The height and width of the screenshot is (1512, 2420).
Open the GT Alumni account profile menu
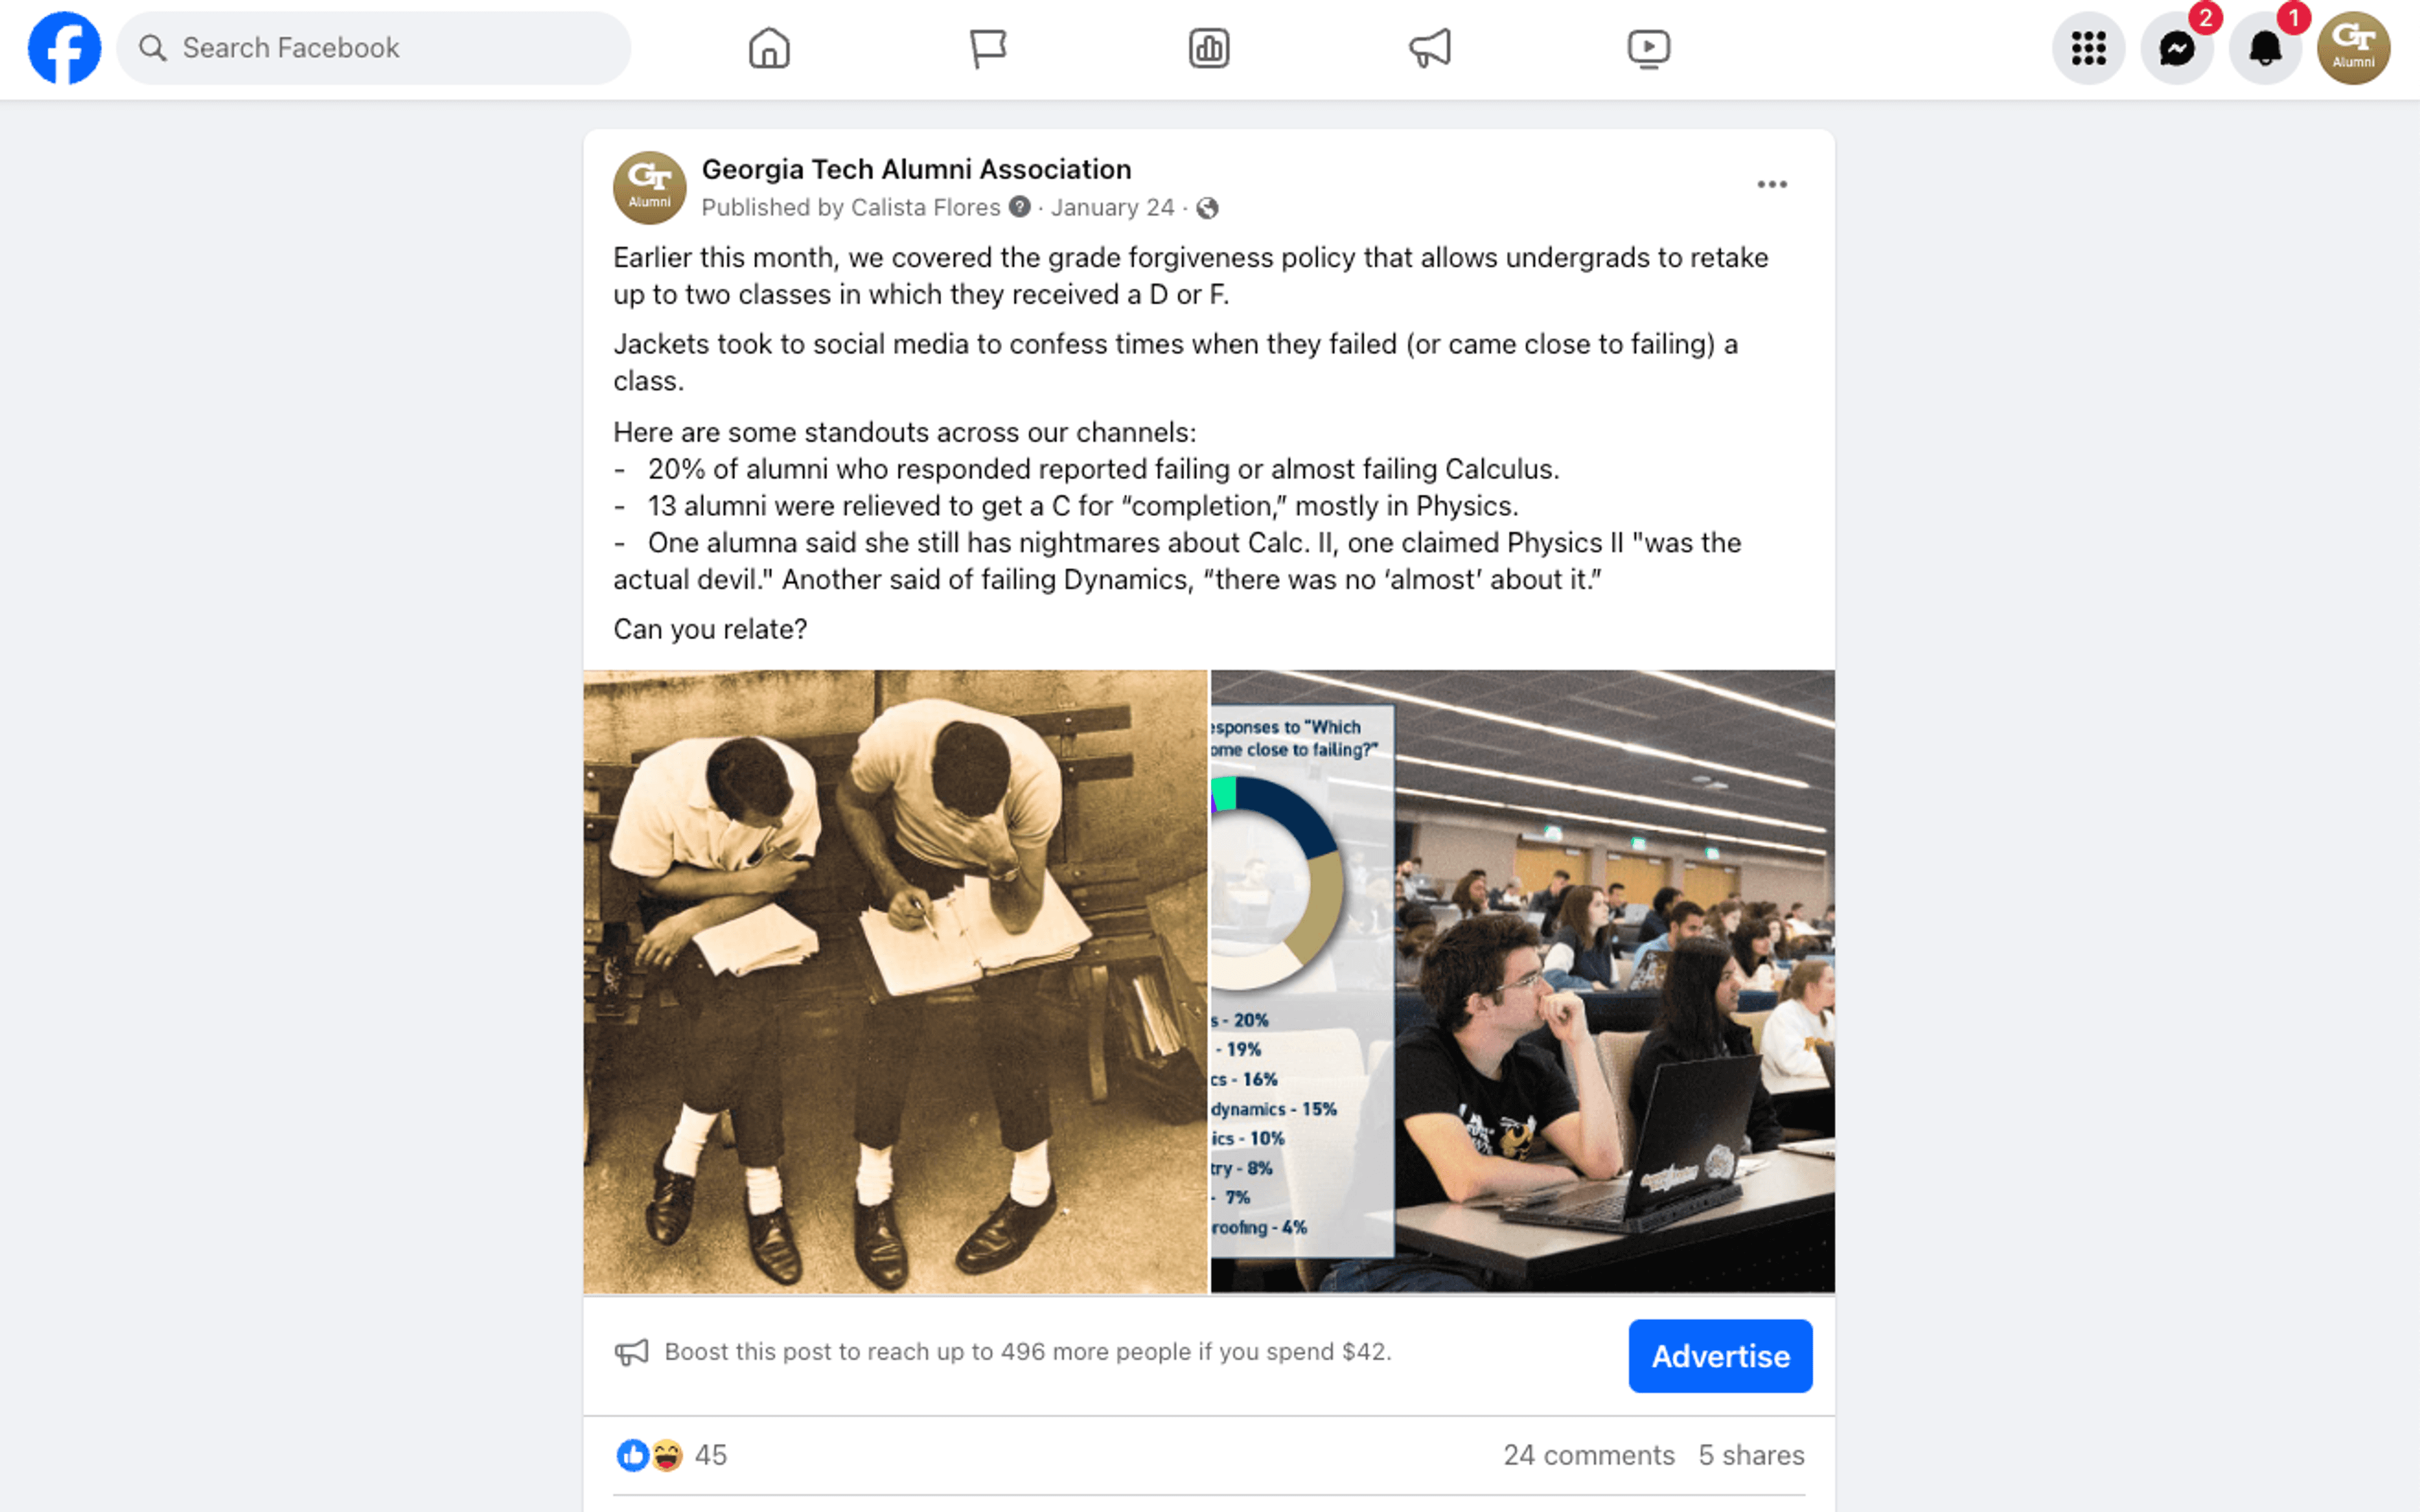2354,48
